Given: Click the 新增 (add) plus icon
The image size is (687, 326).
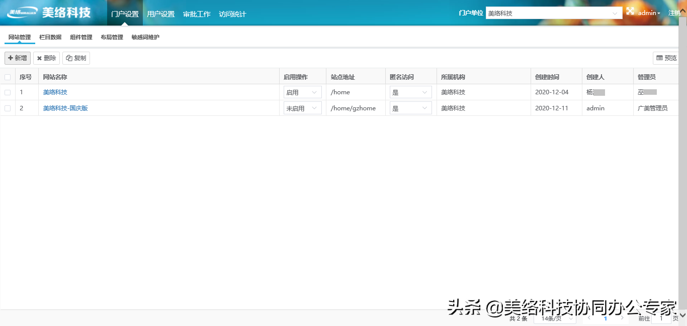Looking at the screenshot, I should (17, 58).
